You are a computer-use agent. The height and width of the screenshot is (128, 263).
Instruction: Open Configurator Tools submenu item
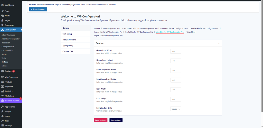coord(4,58)
